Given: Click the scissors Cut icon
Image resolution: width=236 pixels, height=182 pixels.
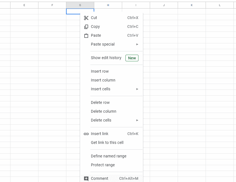Looking at the screenshot, I should (86, 18).
